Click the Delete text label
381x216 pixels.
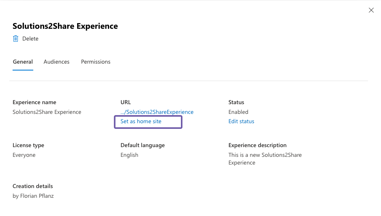click(30, 38)
